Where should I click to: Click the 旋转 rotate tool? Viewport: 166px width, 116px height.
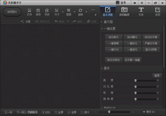tap(81, 12)
